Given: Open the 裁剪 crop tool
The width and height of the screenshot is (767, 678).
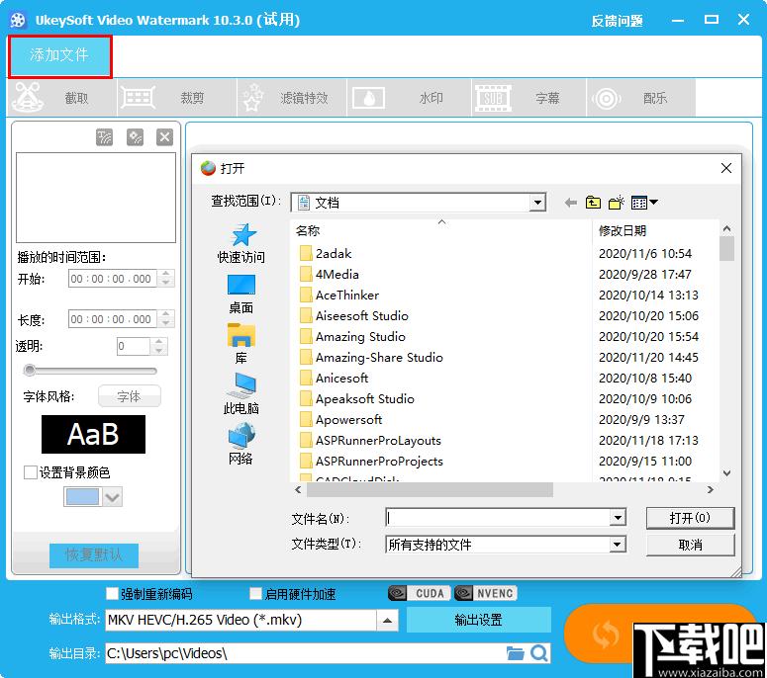Looking at the screenshot, I should 176,98.
